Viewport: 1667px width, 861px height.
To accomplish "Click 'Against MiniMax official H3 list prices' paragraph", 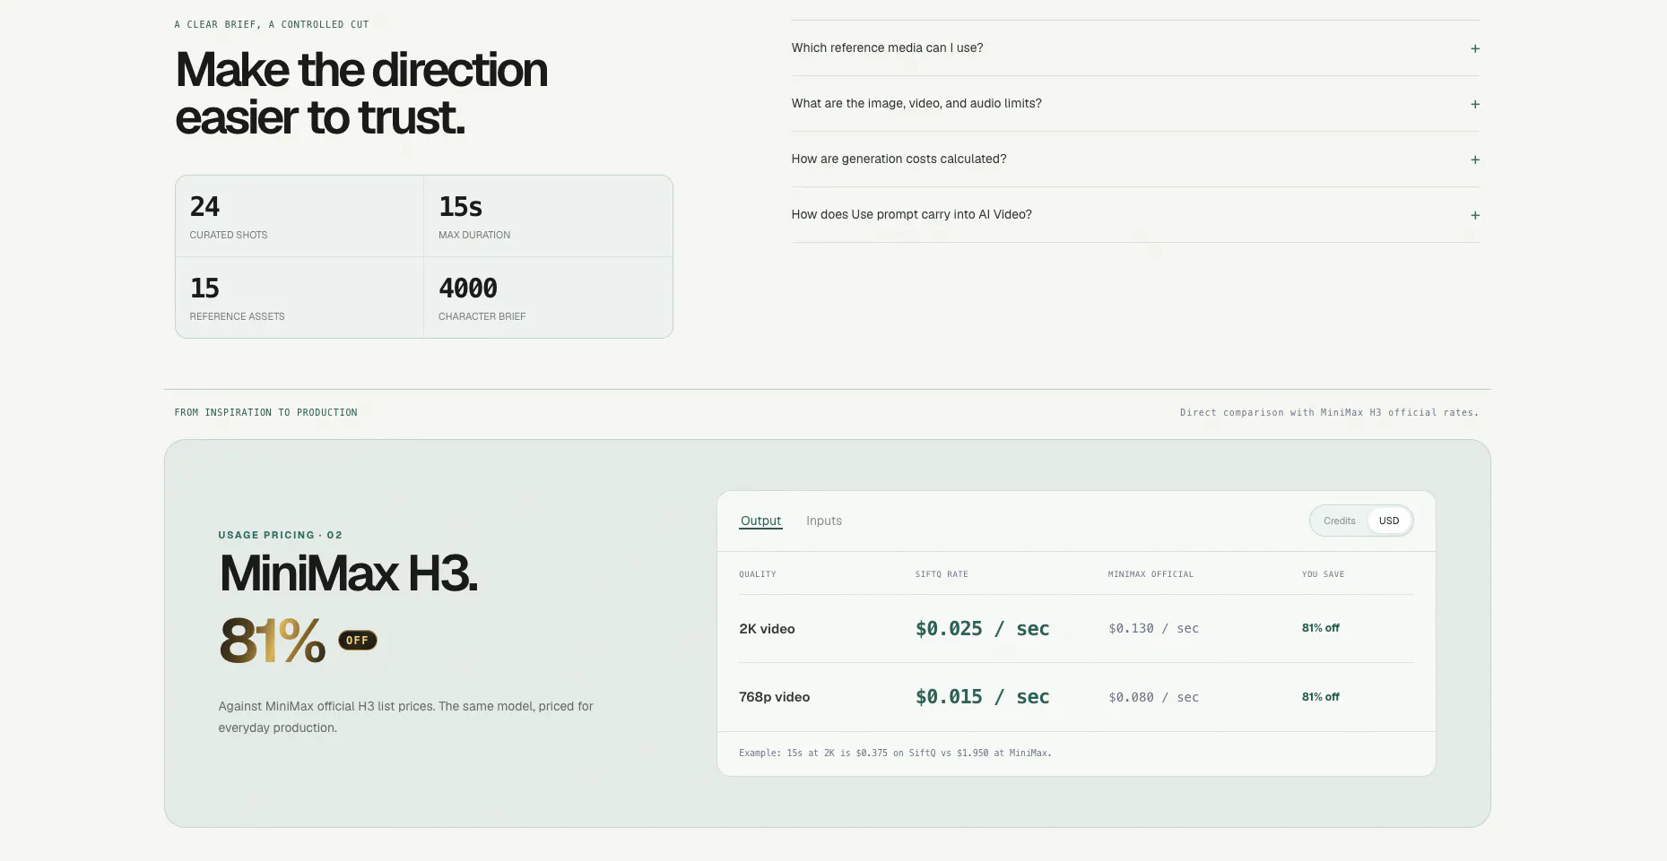I will [405, 717].
